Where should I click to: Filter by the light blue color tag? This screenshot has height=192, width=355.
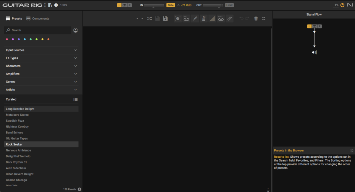25,39
